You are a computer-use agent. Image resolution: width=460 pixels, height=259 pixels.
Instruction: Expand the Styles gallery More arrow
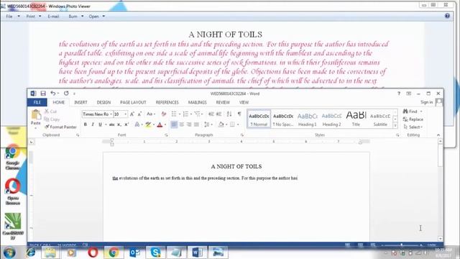(x=395, y=126)
